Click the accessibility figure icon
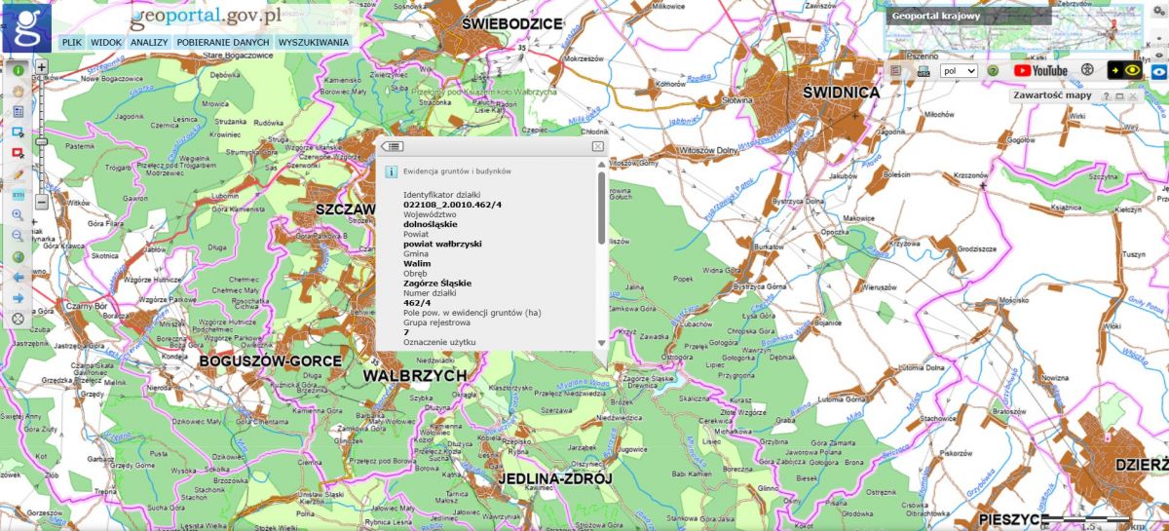Image resolution: width=1169 pixels, height=531 pixels. pos(1087,70)
